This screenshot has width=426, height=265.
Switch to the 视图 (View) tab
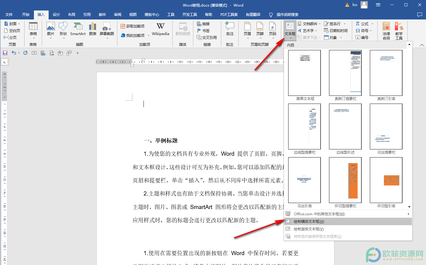click(133, 14)
